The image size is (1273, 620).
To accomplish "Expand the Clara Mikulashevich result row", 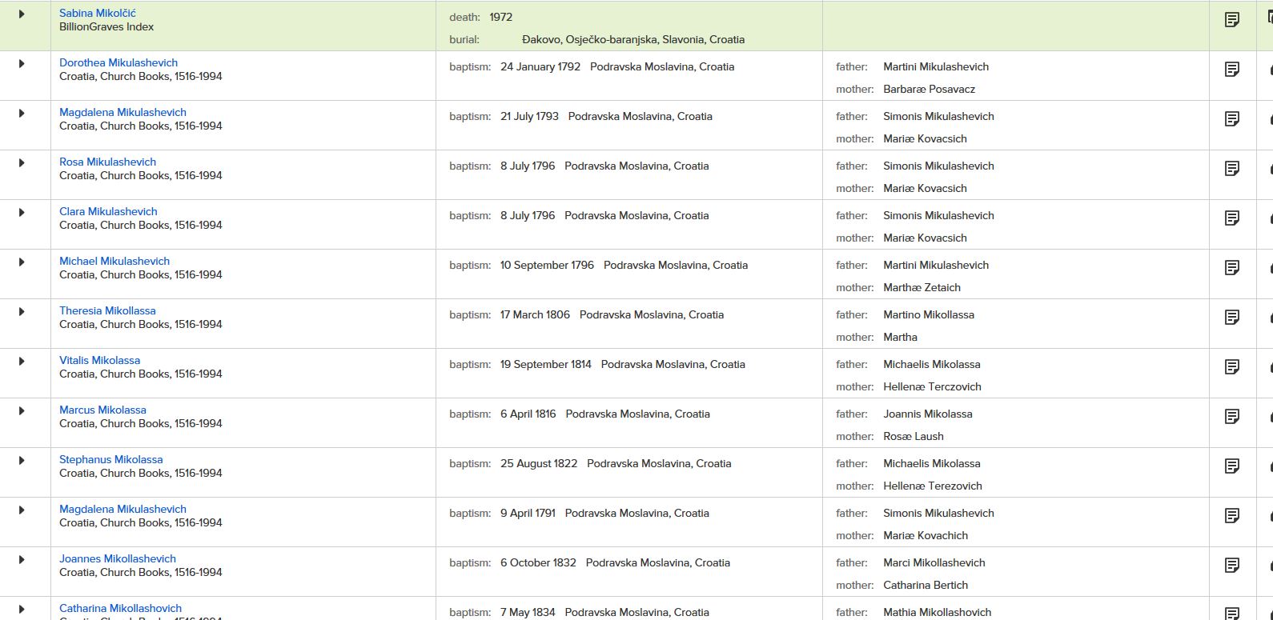I will (22, 212).
